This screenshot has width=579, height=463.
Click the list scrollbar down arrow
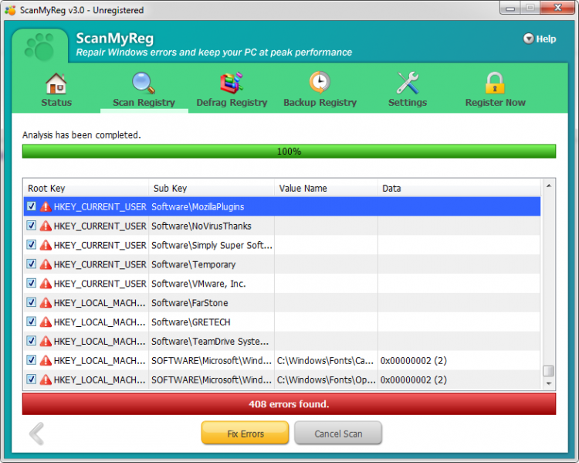[549, 383]
